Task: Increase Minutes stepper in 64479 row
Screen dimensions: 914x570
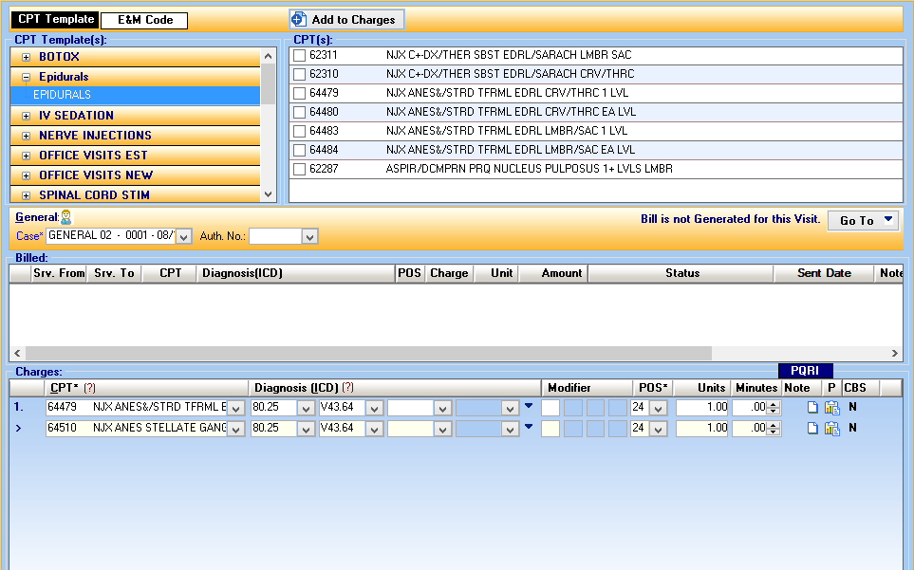Action: (x=774, y=405)
